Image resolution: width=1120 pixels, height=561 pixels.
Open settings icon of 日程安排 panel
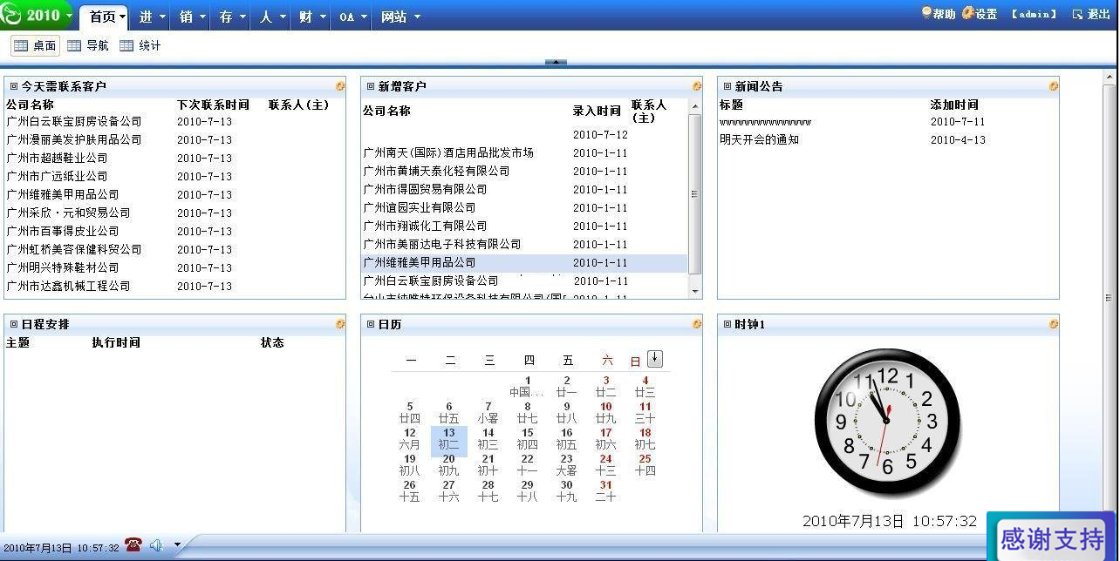coord(340,324)
